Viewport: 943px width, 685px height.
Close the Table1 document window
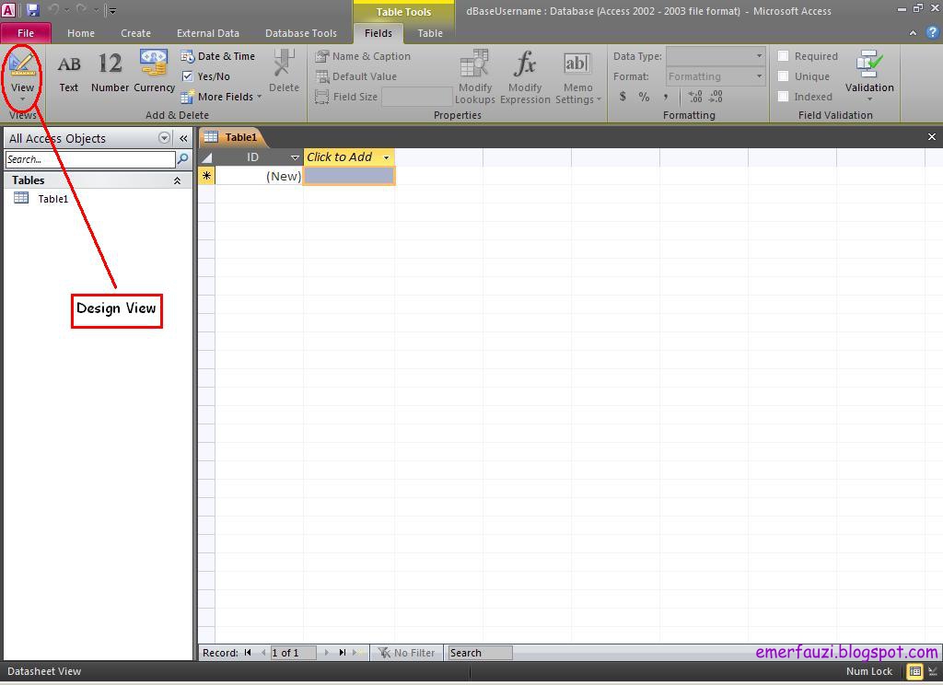932,137
